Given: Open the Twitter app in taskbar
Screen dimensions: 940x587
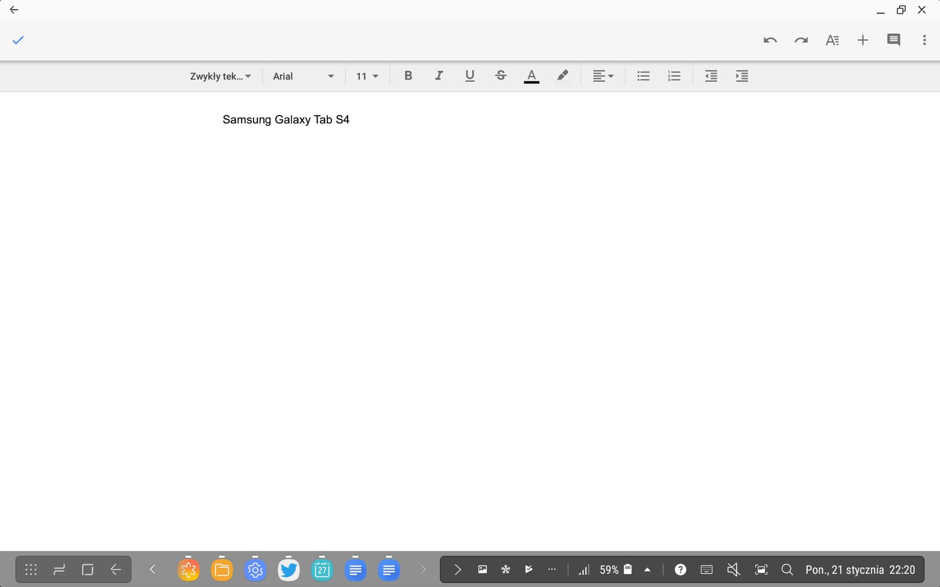Looking at the screenshot, I should pyautogui.click(x=289, y=571).
